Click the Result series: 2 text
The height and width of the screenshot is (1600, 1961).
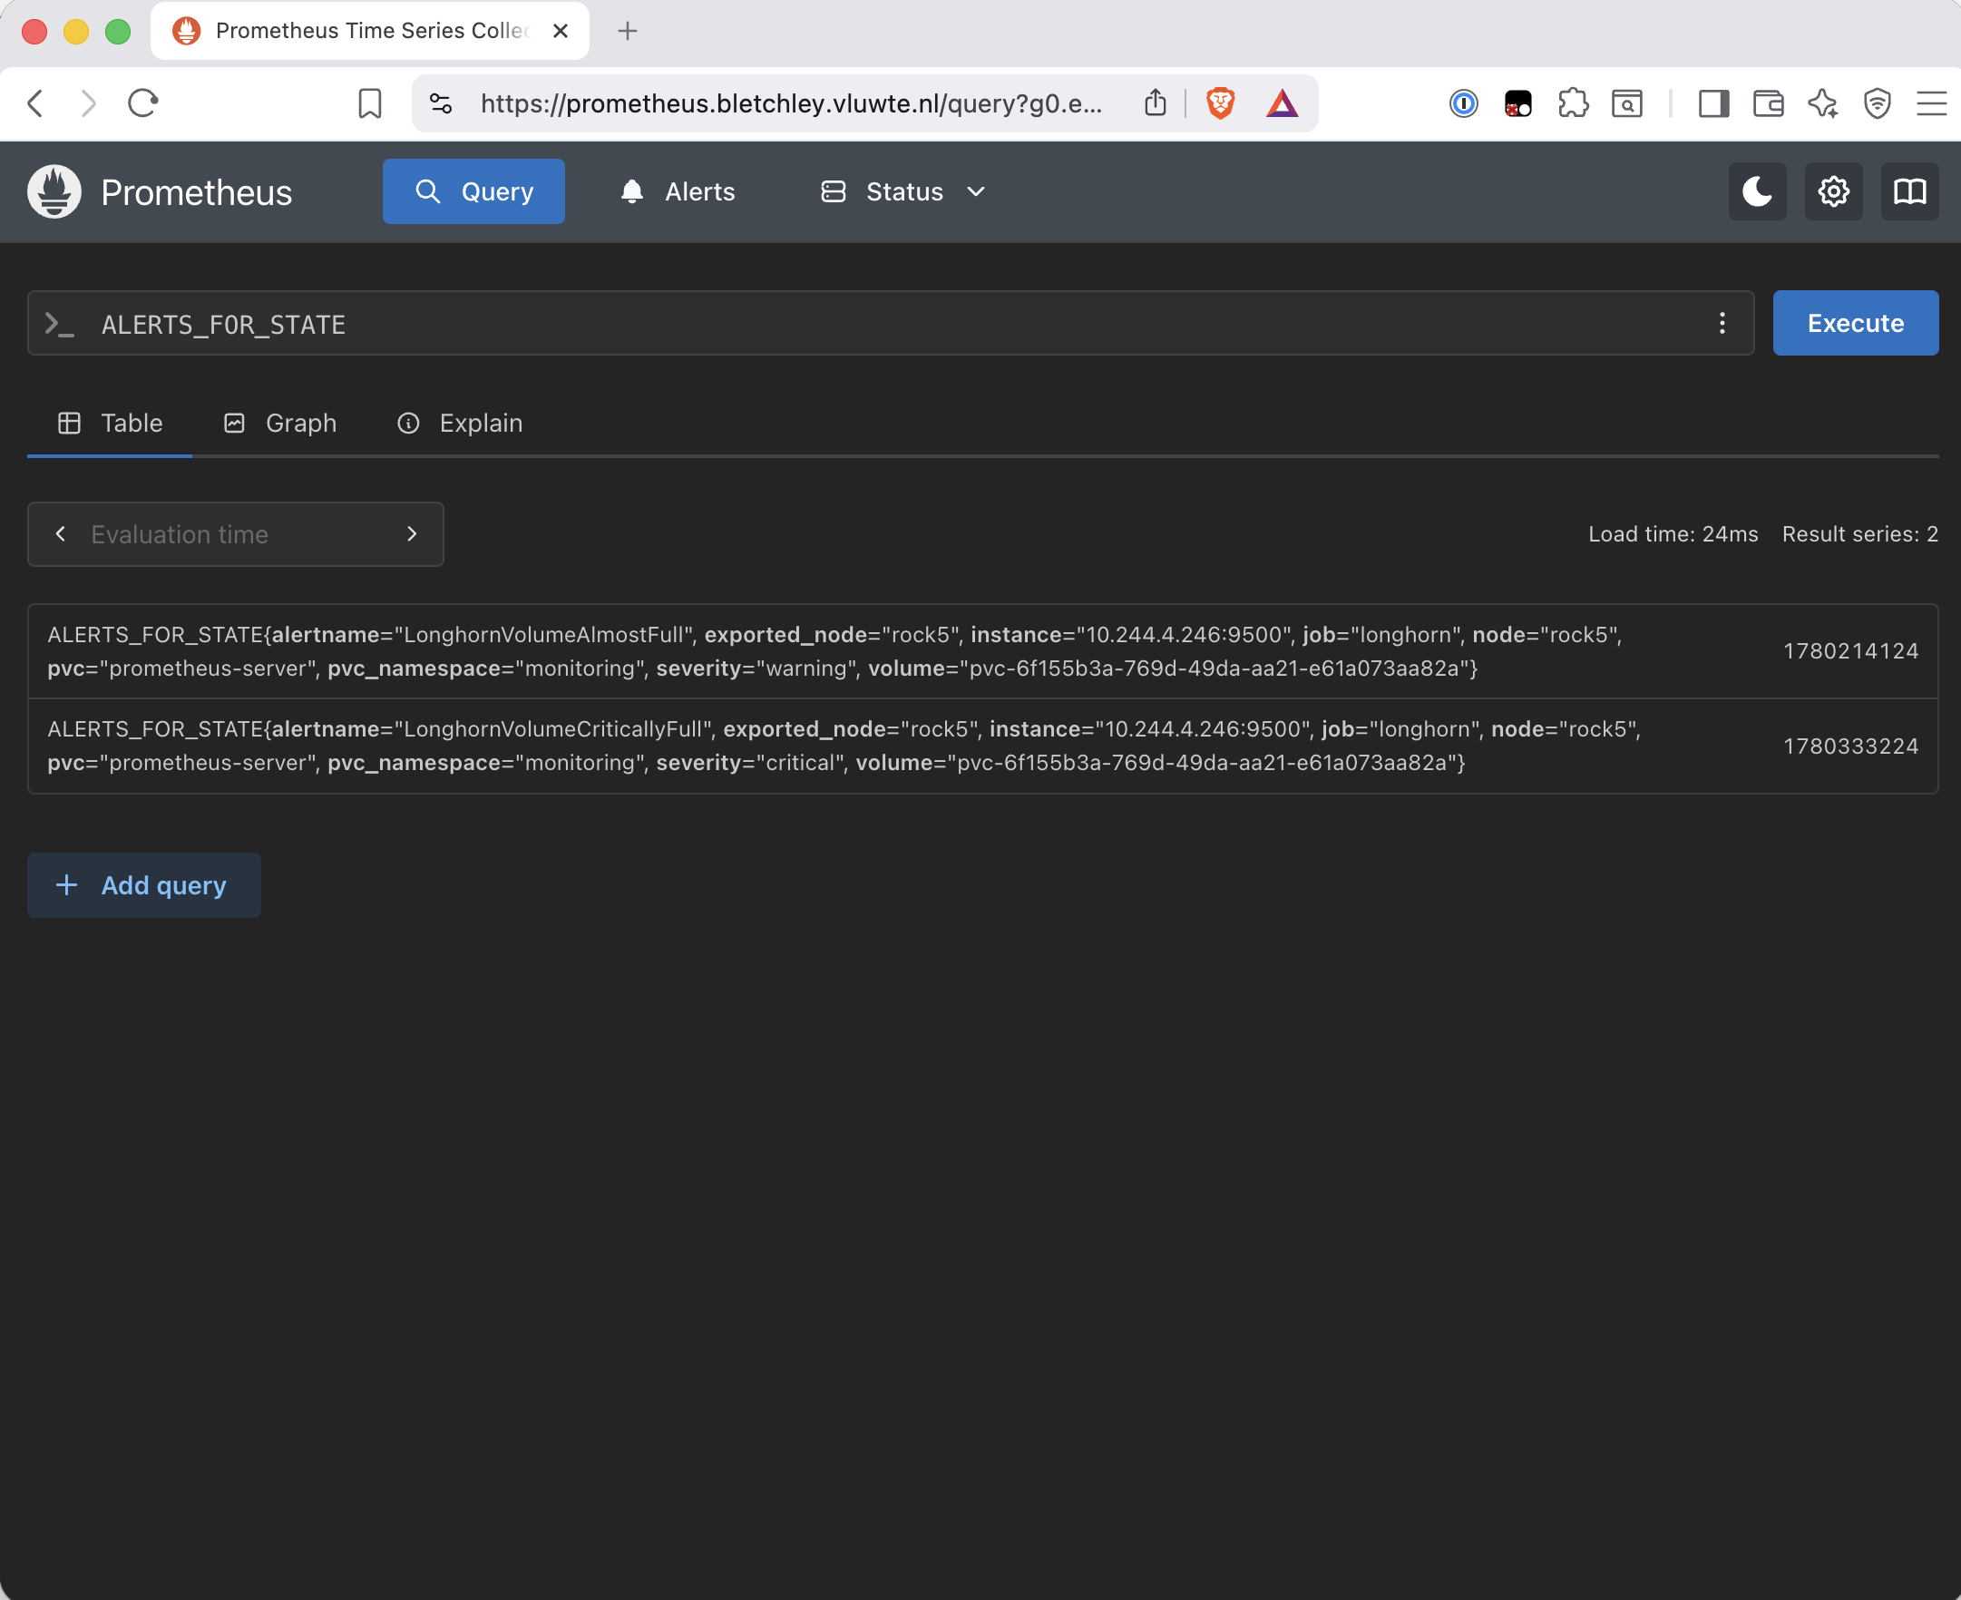click(1859, 533)
